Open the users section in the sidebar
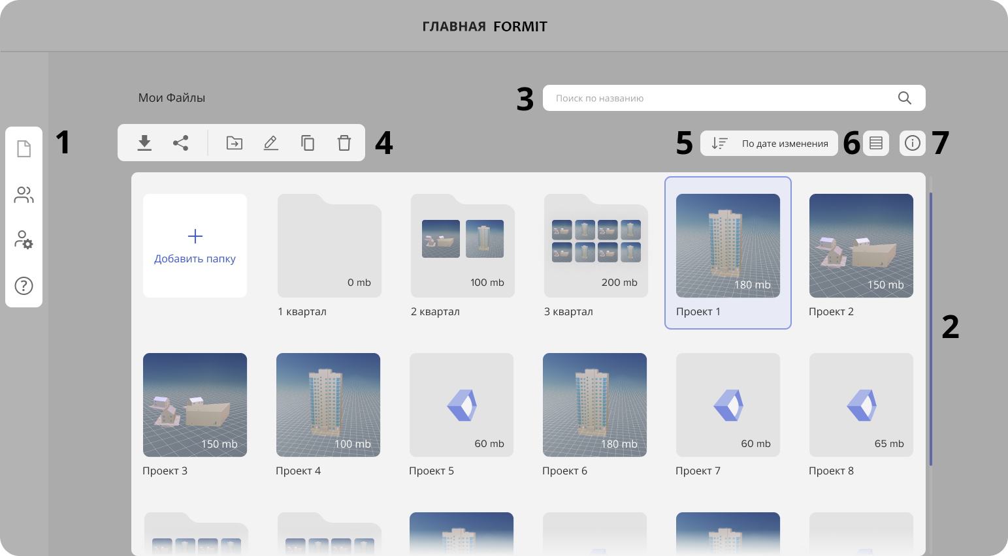 coord(24,194)
